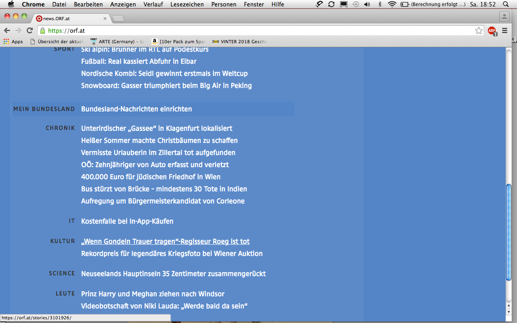Open Spotlight search magnifier icon

tap(506, 4)
